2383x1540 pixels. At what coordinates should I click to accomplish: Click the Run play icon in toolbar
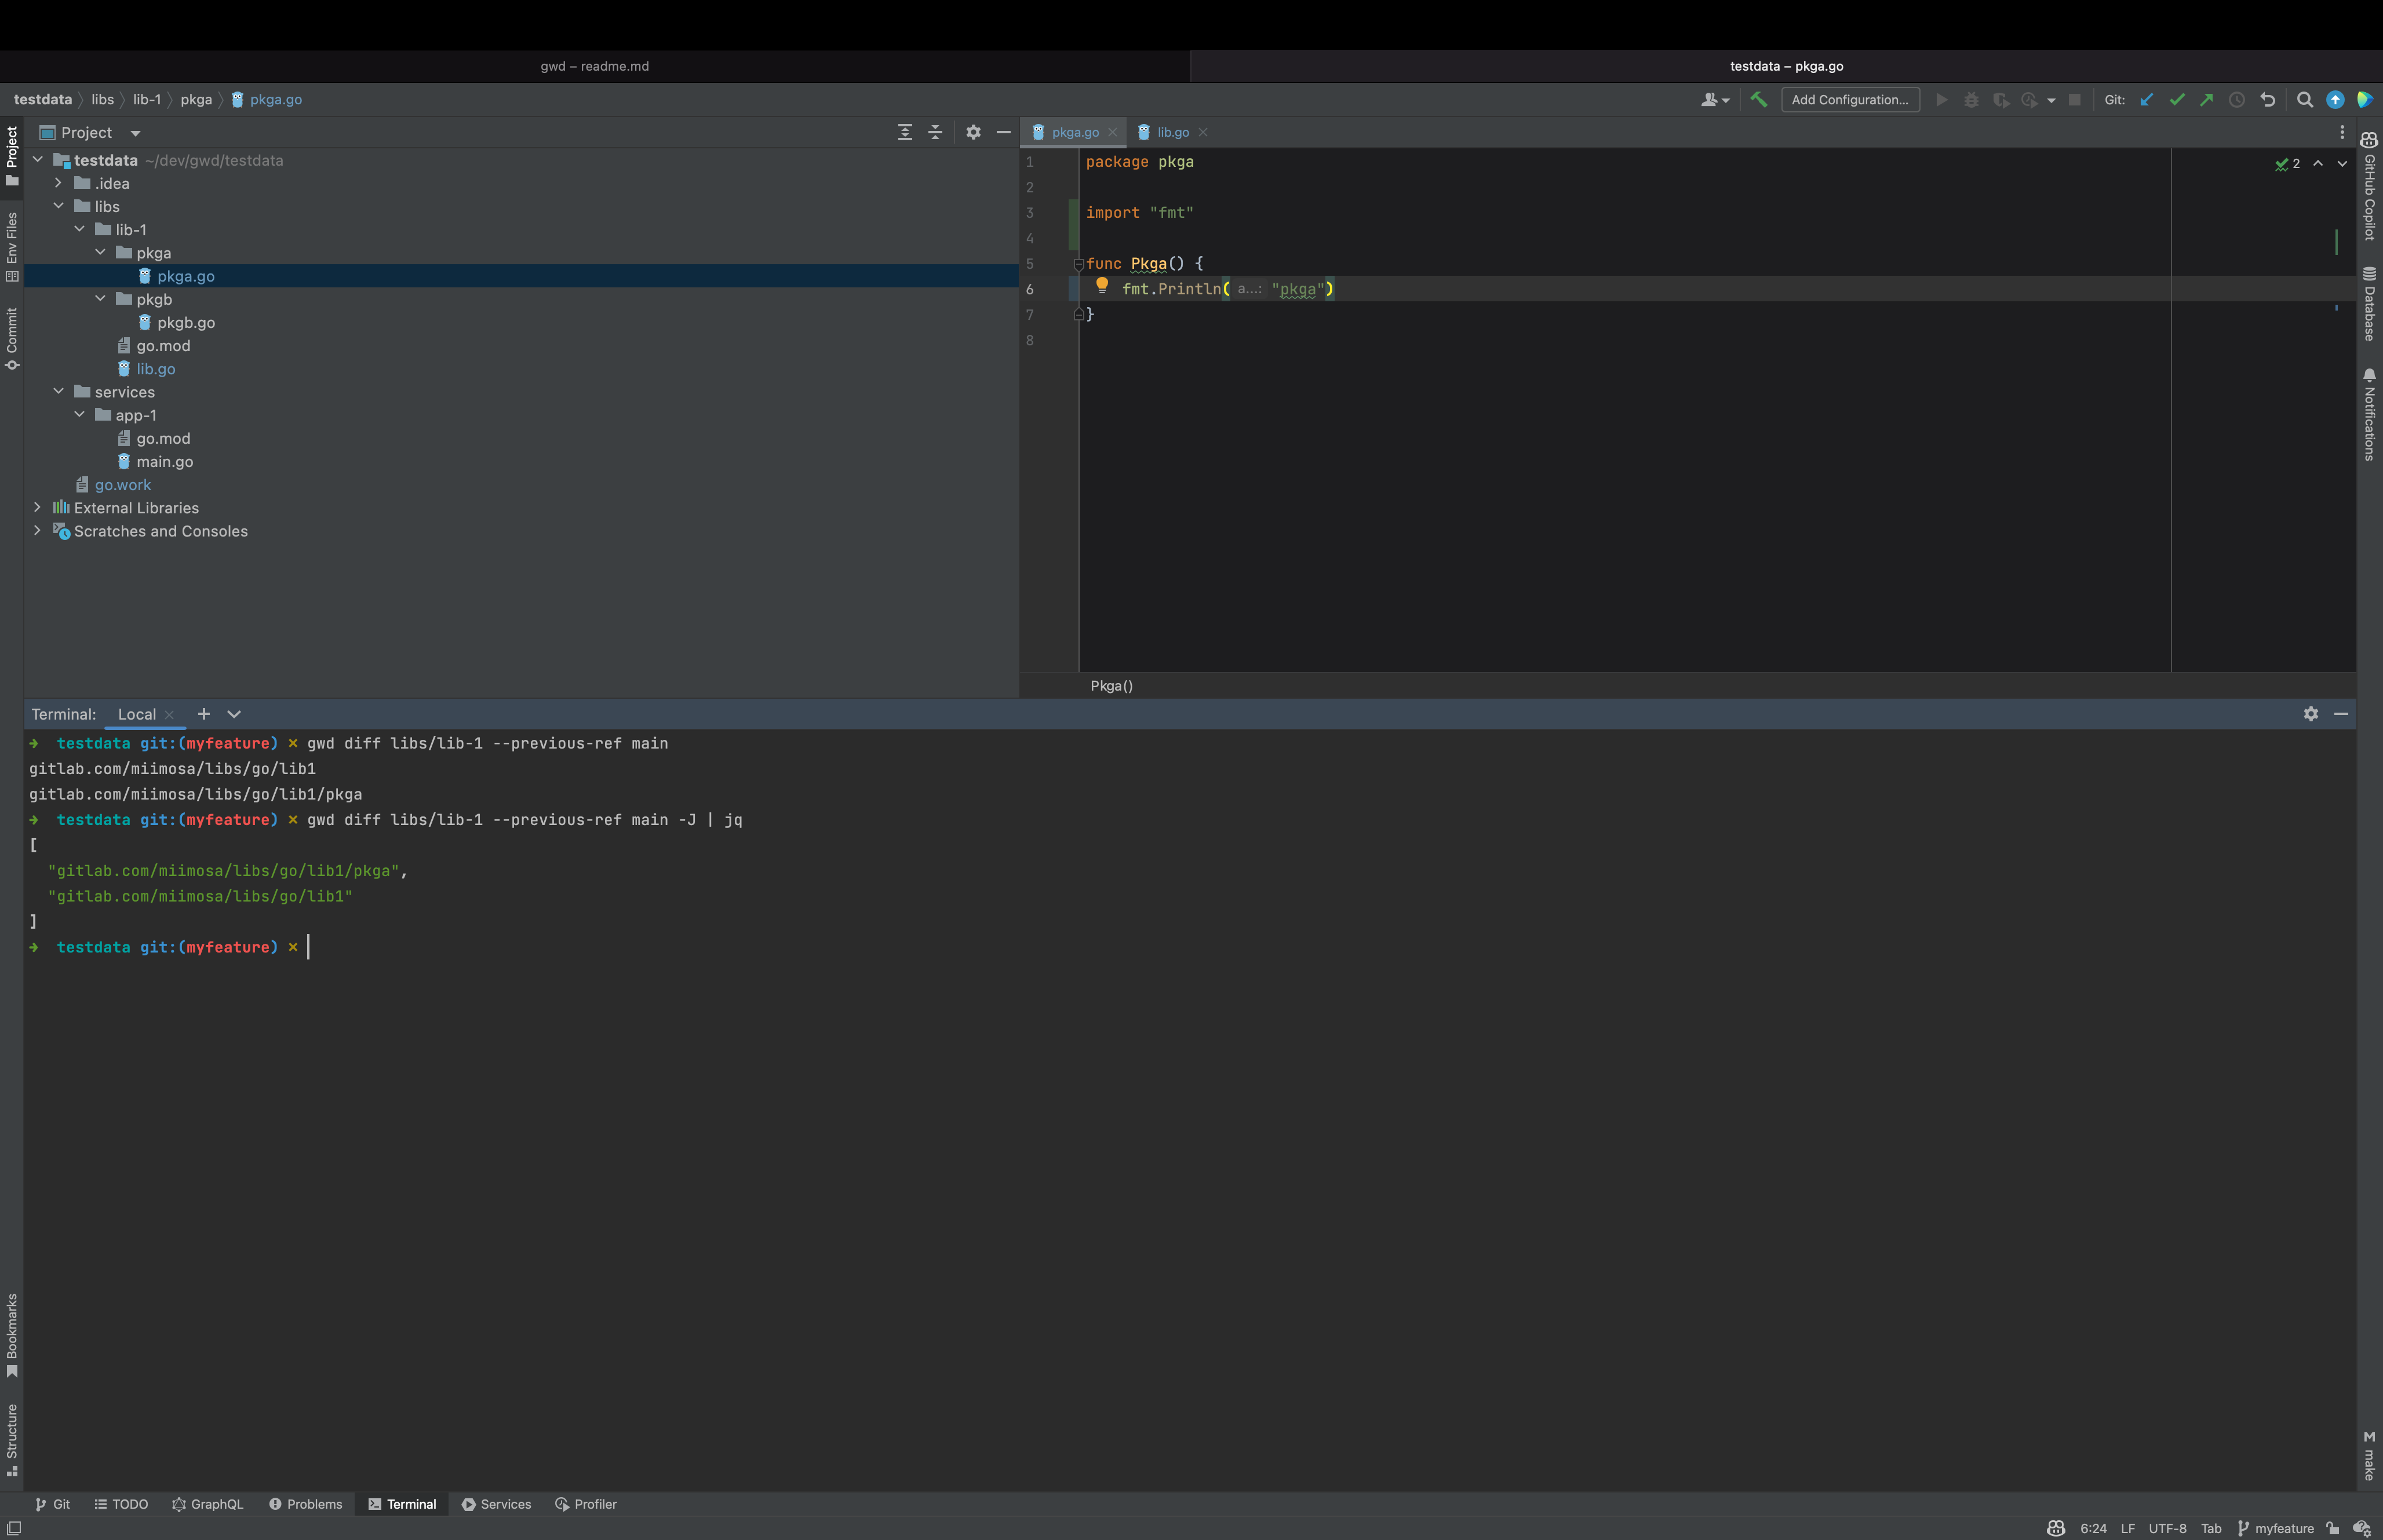point(1941,99)
